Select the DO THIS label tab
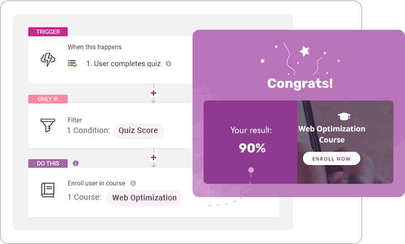The width and height of the screenshot is (405, 244). [48, 163]
